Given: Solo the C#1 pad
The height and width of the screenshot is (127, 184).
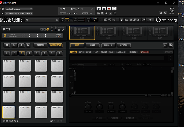Looking at the screenshot, I should point(23,107).
